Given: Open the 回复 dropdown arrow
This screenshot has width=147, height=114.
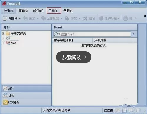Looking at the screenshot, I should click(38, 18).
